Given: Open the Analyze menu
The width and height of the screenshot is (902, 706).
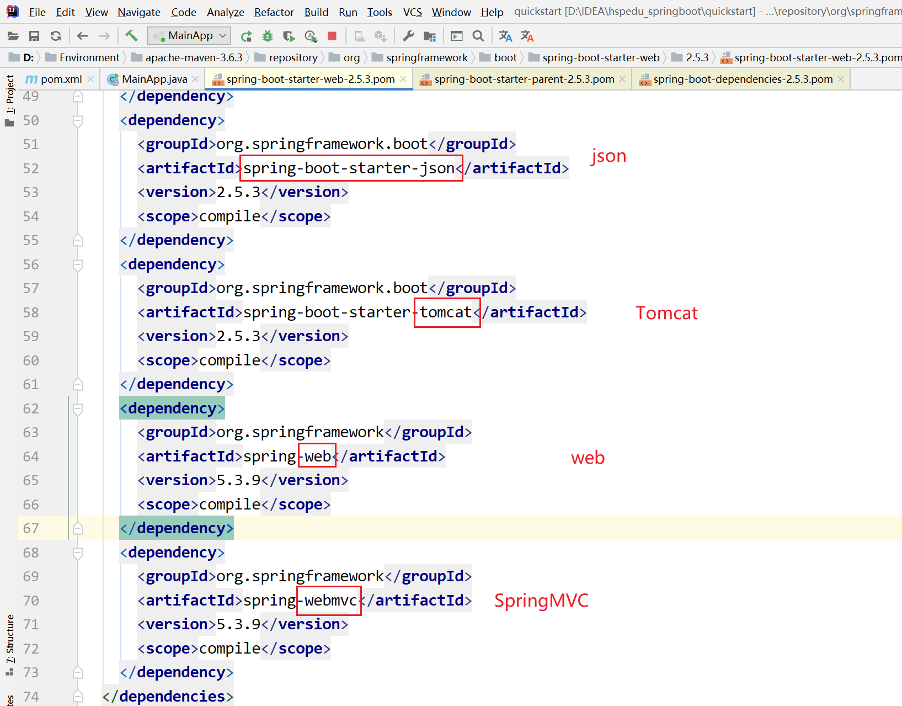Looking at the screenshot, I should click(226, 12).
